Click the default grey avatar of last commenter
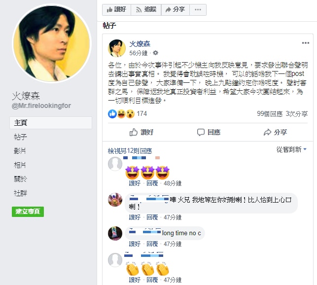Image resolution: width=317 pixels, height=285 pixels. pyautogui.click(x=115, y=259)
